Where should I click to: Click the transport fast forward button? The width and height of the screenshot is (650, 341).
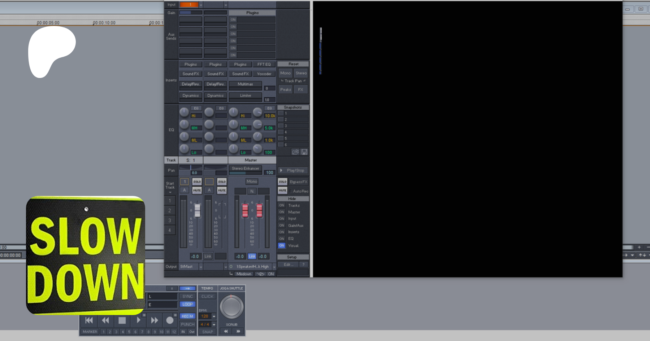[154, 320]
